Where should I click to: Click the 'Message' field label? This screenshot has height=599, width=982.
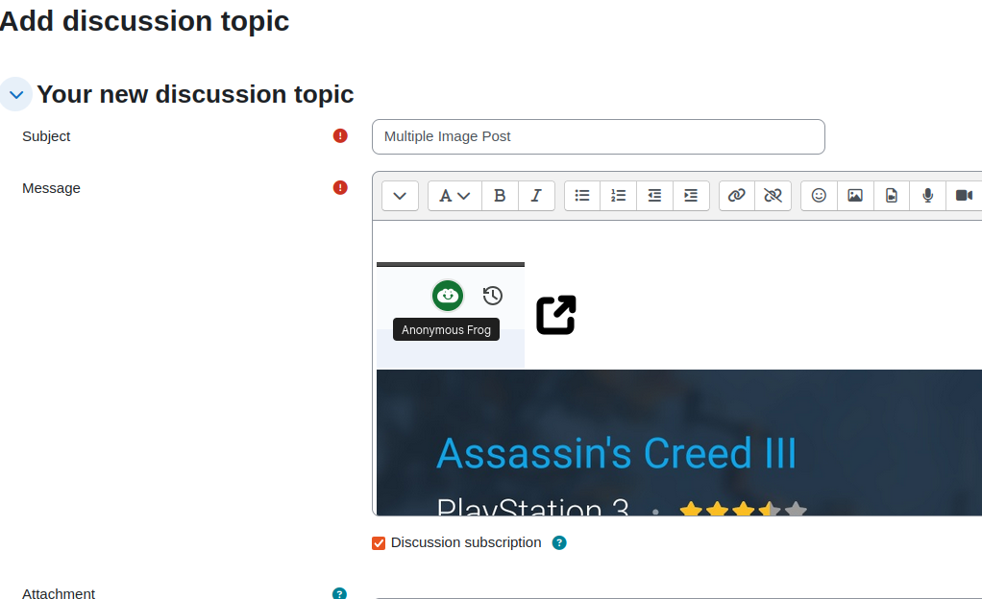tap(51, 188)
